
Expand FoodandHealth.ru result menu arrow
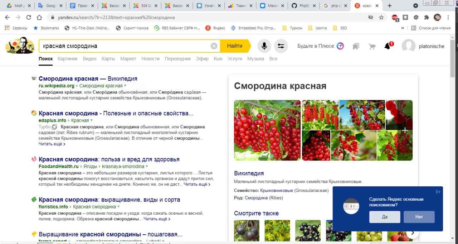pyautogui.click(x=147, y=167)
